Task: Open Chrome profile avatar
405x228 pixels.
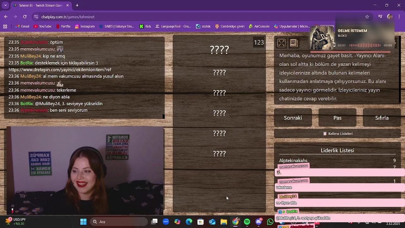Action: (x=390, y=17)
